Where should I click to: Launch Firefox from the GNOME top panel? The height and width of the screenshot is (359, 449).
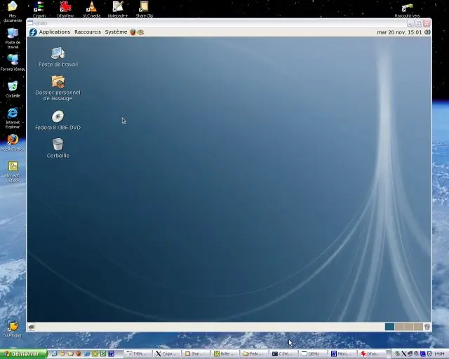tap(133, 32)
